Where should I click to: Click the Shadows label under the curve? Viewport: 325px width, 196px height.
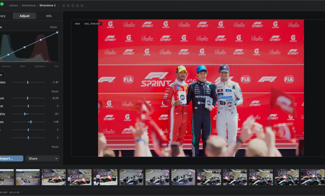coord(6,66)
